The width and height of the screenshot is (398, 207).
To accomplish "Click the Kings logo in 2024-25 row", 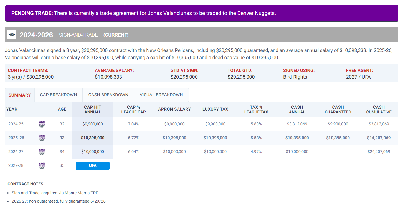I will pyautogui.click(x=42, y=124).
